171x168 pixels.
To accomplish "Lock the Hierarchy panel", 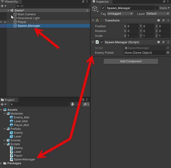I will pyautogui.click(x=83, y=1).
